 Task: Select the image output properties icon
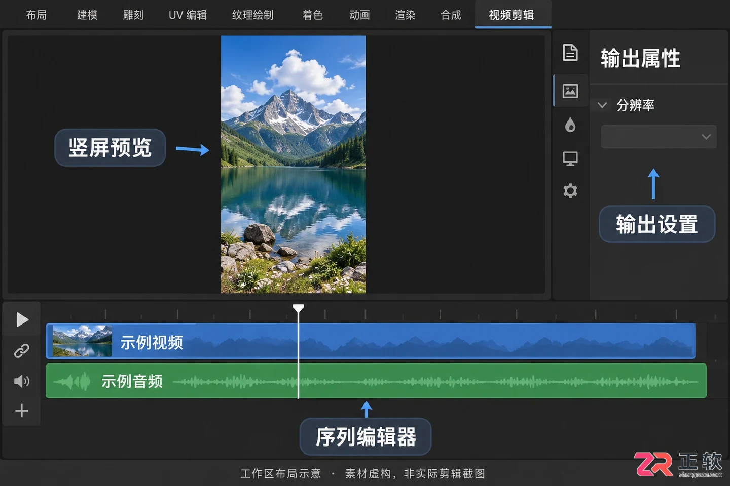570,91
